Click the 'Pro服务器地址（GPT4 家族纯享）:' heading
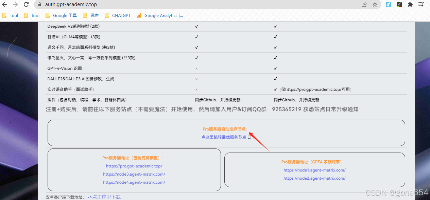The image size is (430, 200). 314,162
